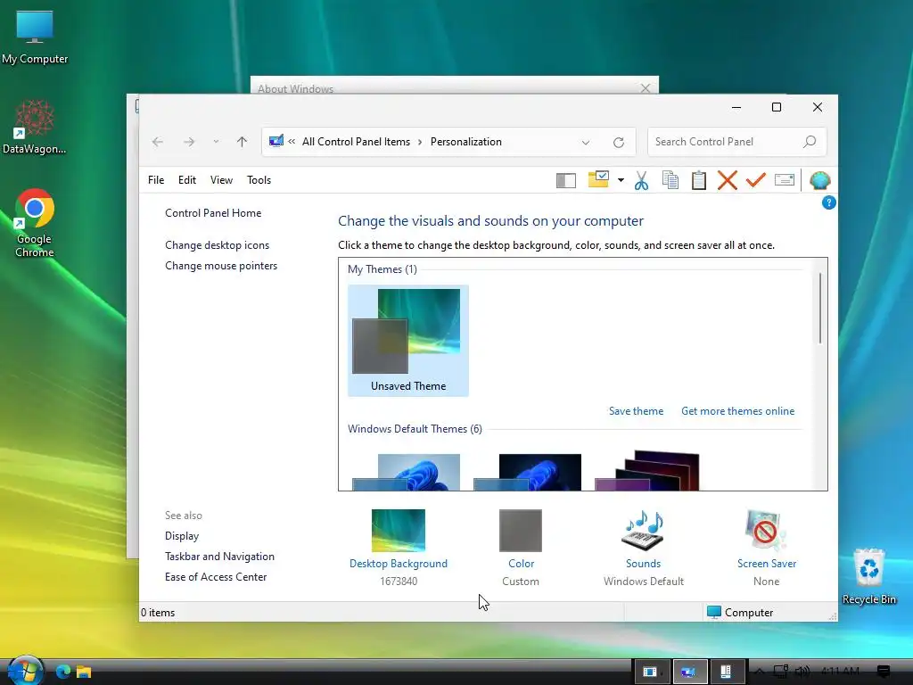Open the Start menu orb

tap(25, 671)
